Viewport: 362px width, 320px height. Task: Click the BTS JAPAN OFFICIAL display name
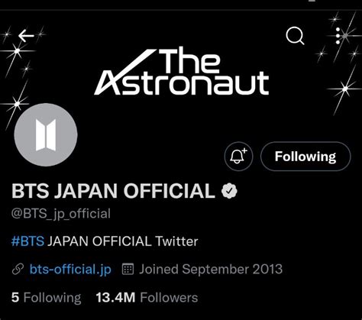pyautogui.click(x=113, y=191)
